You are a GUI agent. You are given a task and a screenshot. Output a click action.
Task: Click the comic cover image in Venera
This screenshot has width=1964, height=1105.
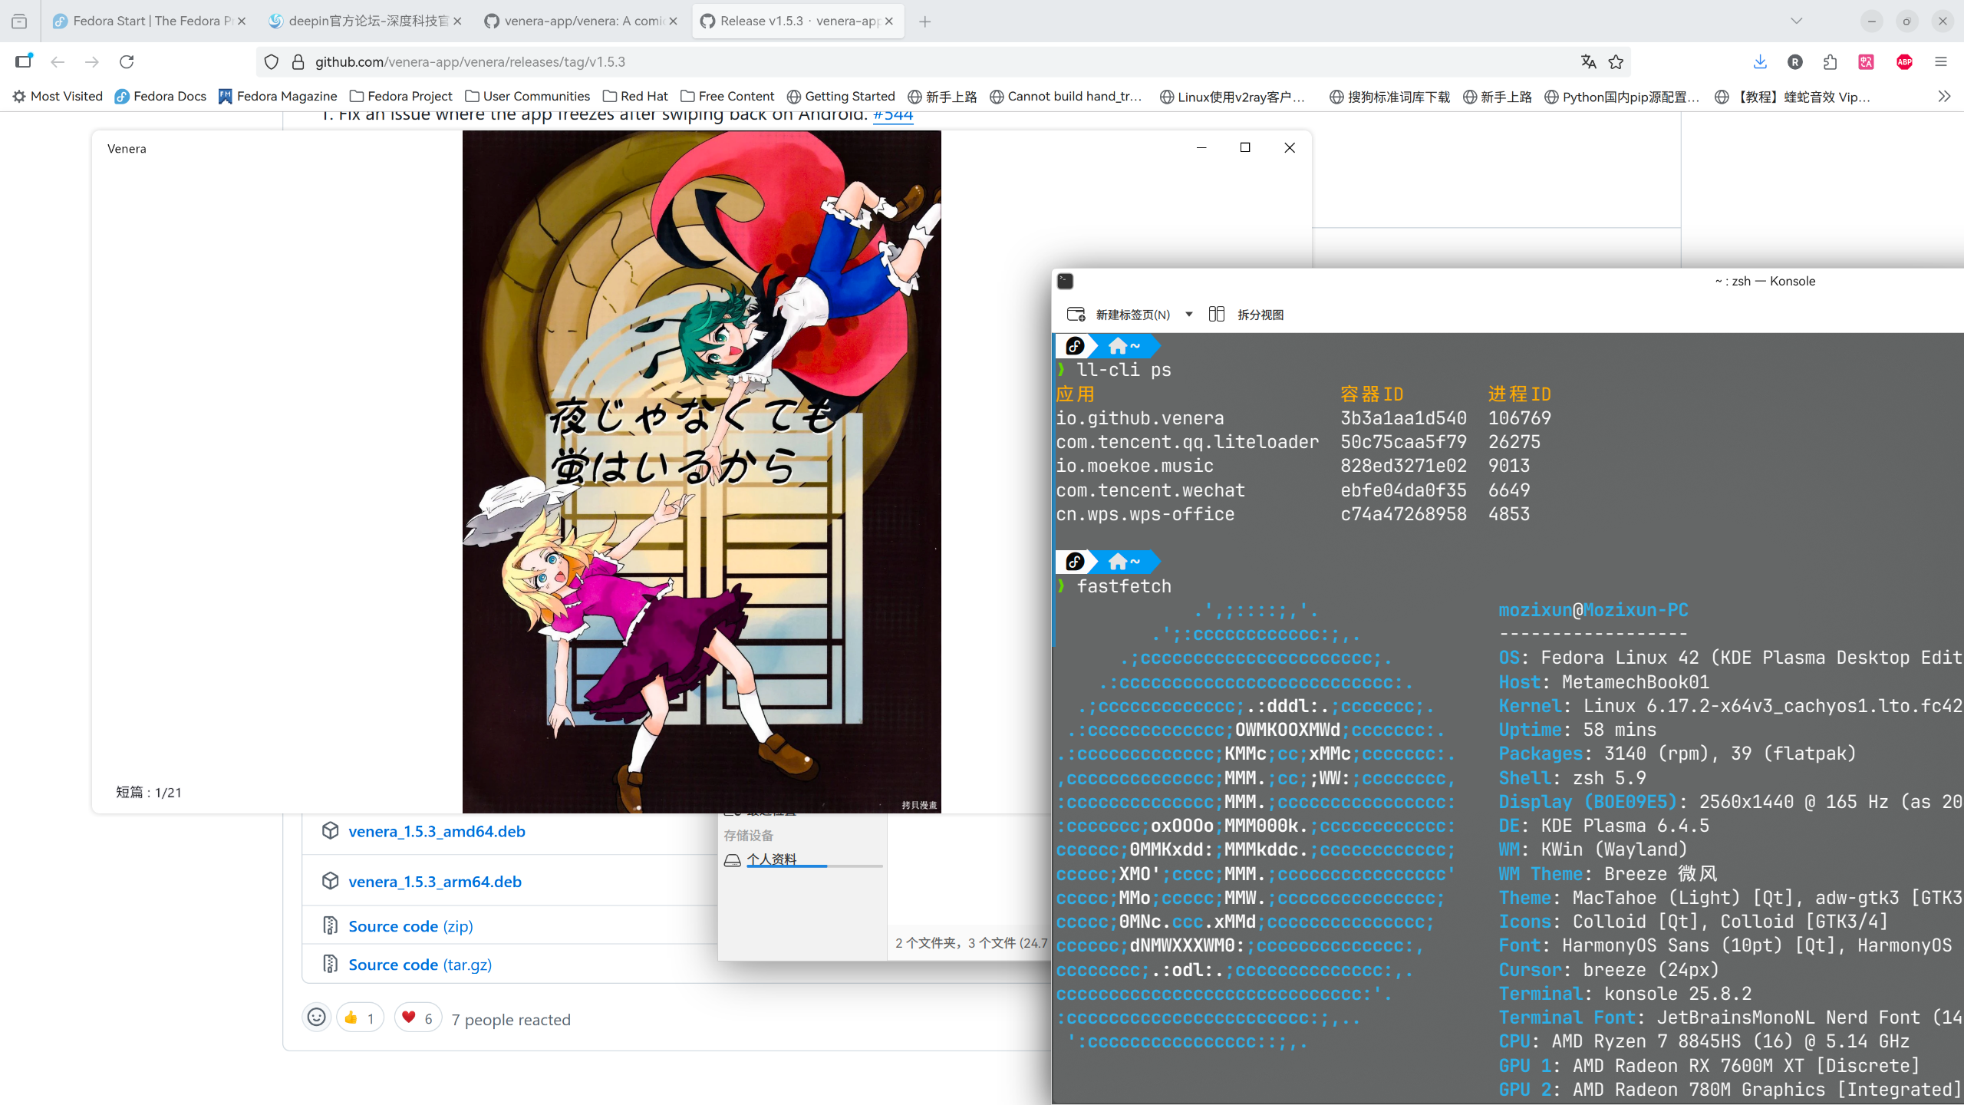(701, 471)
